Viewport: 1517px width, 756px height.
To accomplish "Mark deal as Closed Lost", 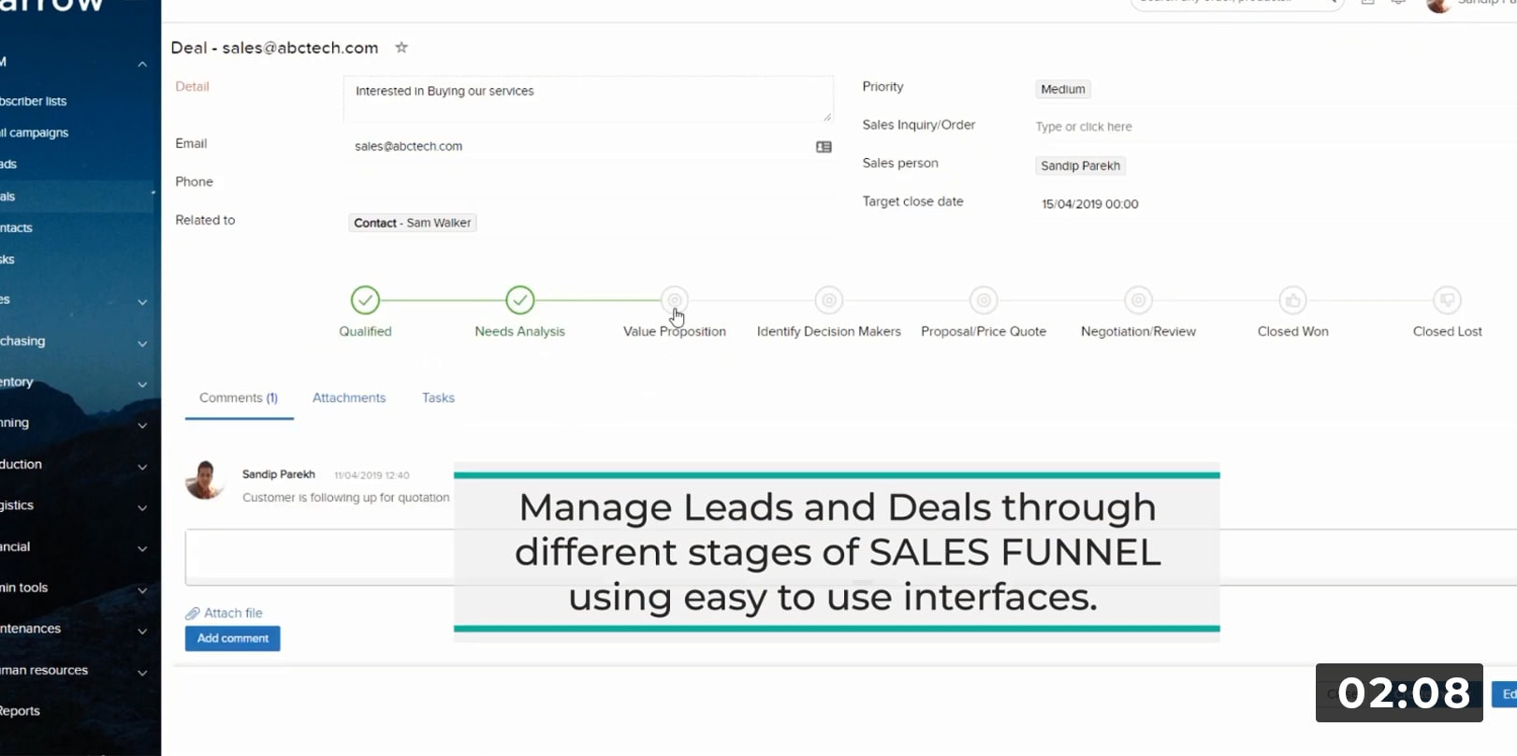I will click(x=1447, y=300).
